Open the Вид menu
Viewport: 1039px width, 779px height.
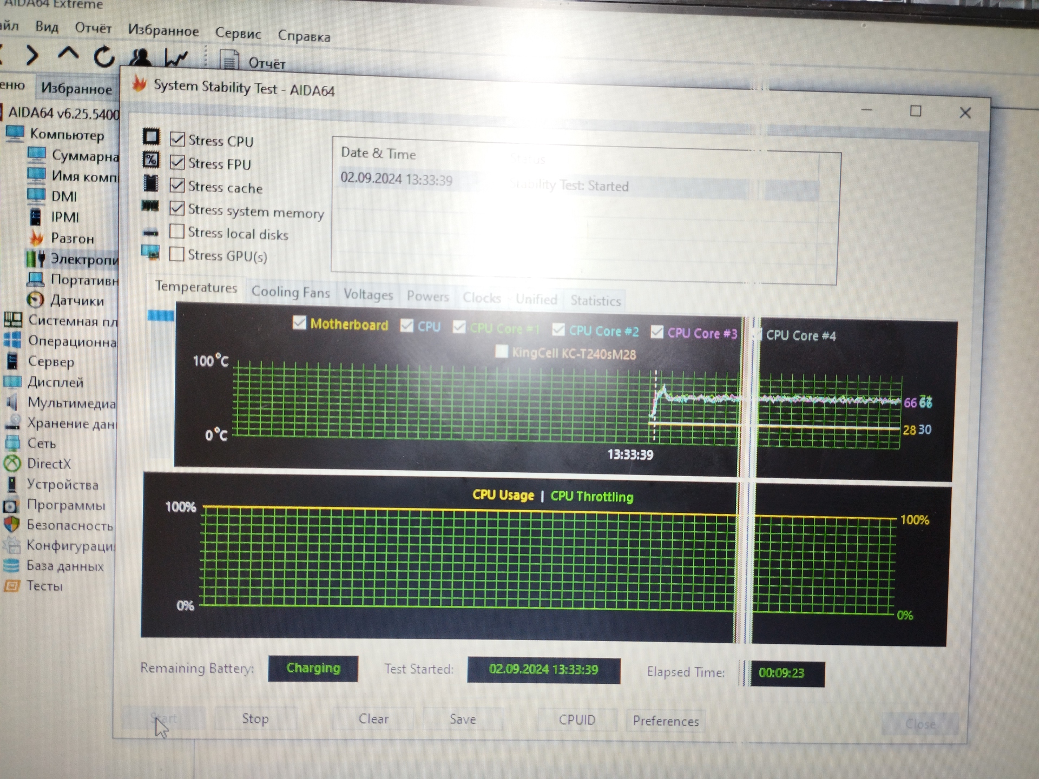(47, 27)
